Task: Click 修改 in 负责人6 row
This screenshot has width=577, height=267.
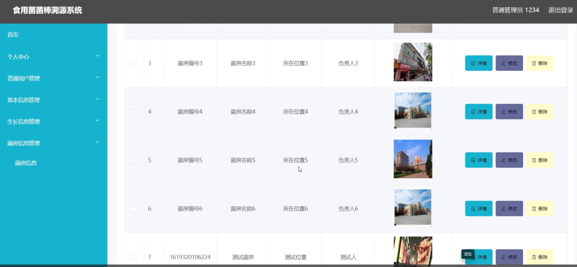Action: (509, 209)
